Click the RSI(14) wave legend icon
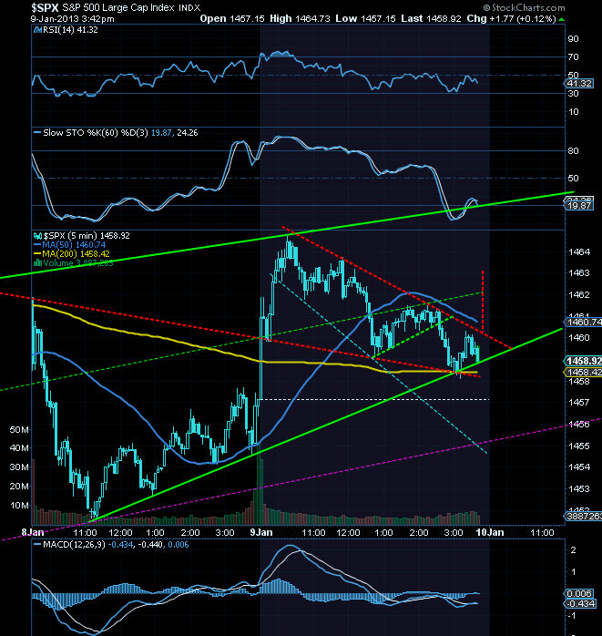 (37, 29)
